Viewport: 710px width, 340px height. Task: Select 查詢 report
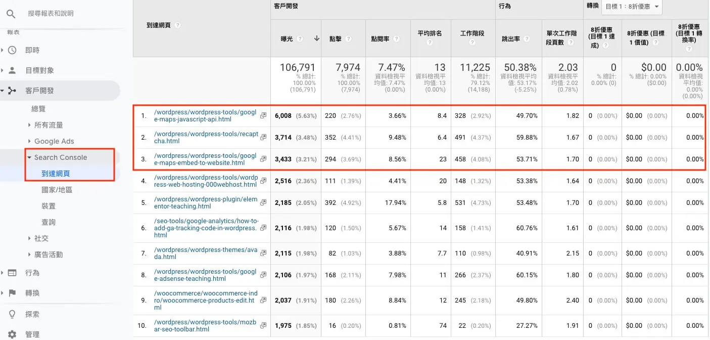(x=49, y=222)
